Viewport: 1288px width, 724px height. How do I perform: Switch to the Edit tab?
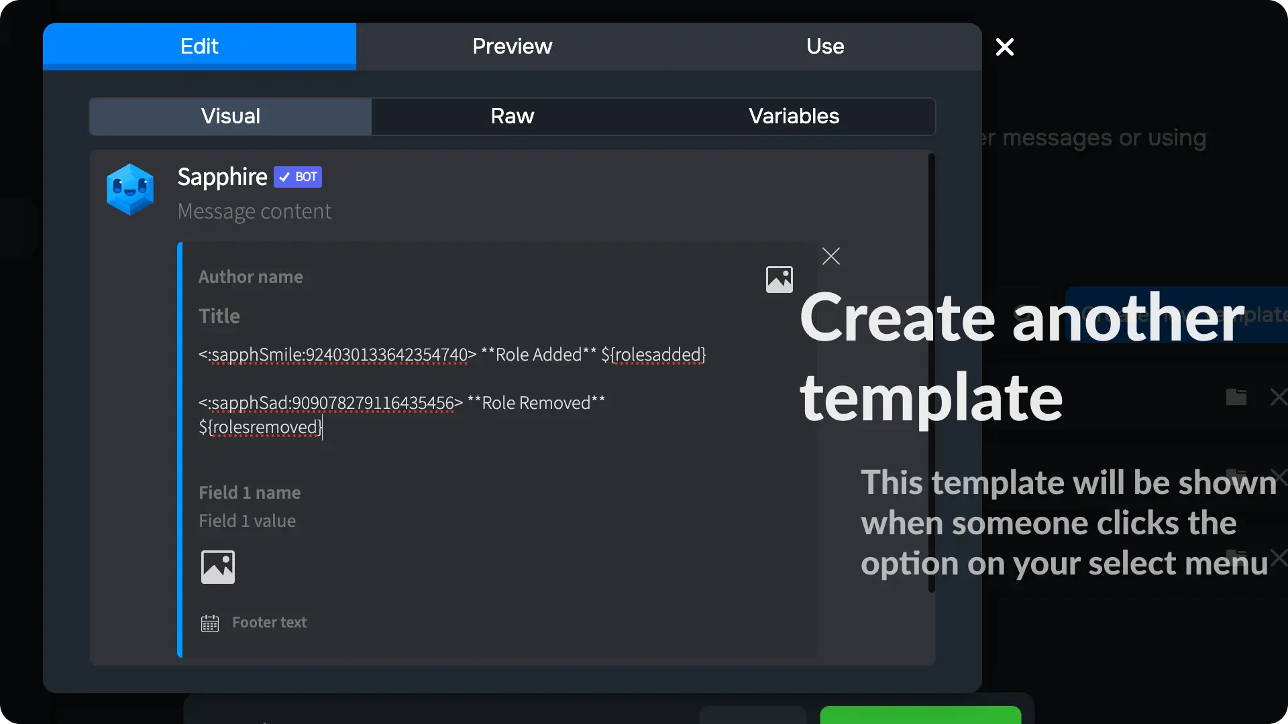pos(199,46)
